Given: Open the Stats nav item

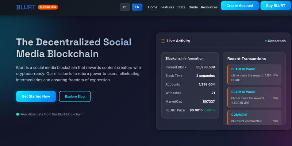Looking at the screenshot, I should (x=181, y=7).
